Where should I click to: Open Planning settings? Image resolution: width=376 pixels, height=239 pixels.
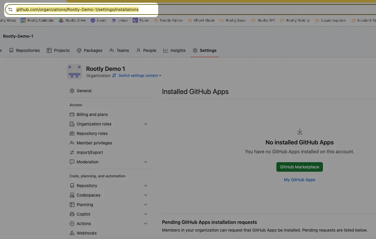tap(109, 205)
